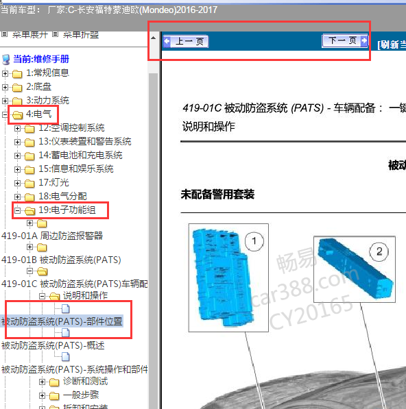The width and height of the screenshot is (406, 409).
Task: Expand the 14:蓄电池和充电系统 node
Action: point(18,156)
